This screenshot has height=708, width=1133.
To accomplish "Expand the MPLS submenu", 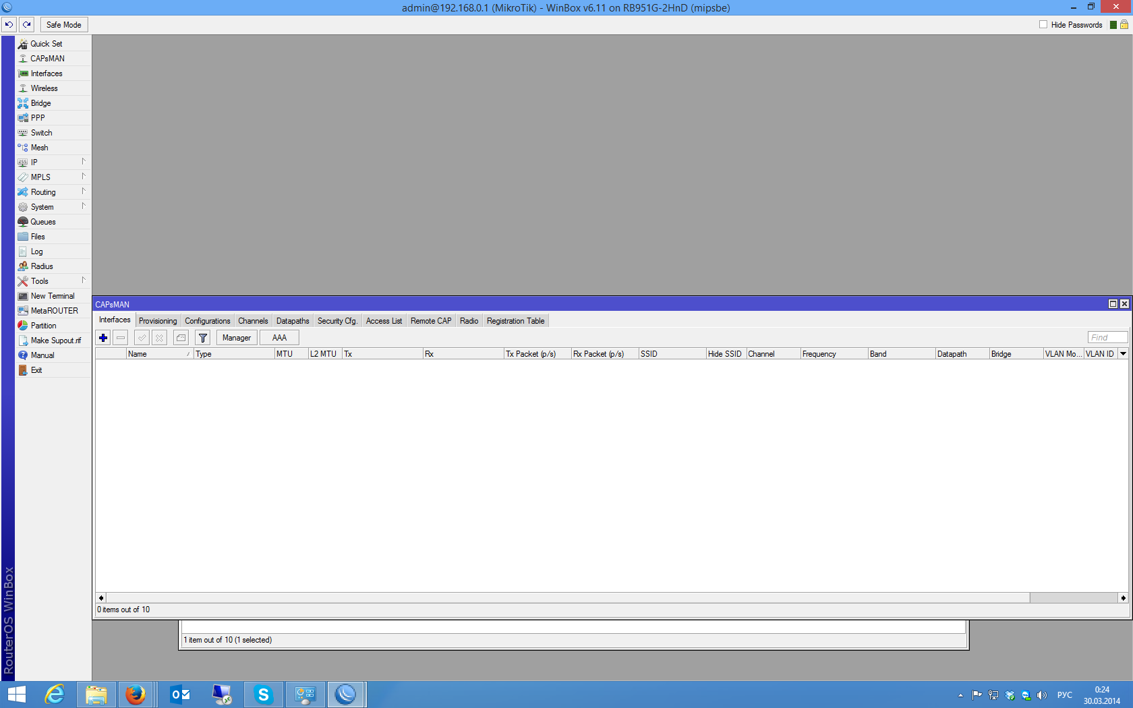I will click(53, 177).
